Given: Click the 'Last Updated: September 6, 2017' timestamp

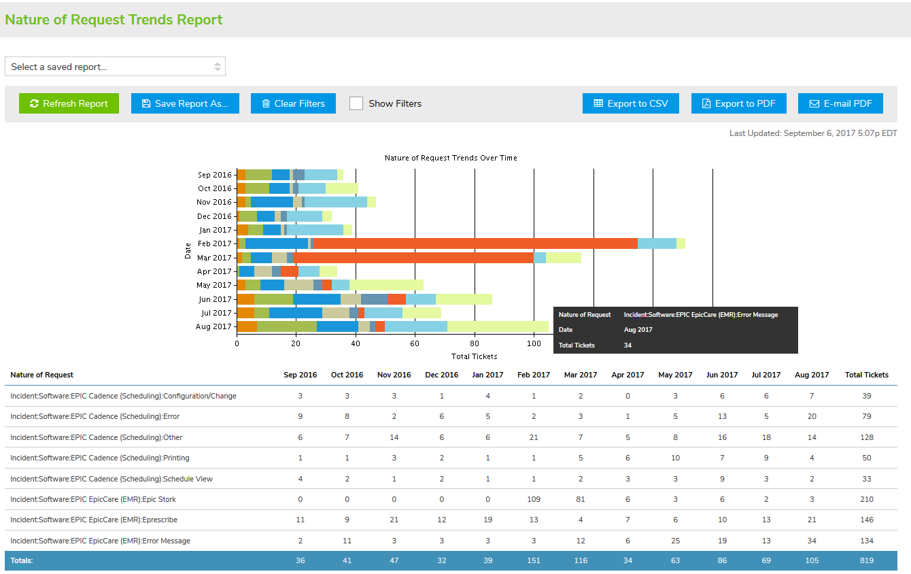Looking at the screenshot, I should 813,133.
